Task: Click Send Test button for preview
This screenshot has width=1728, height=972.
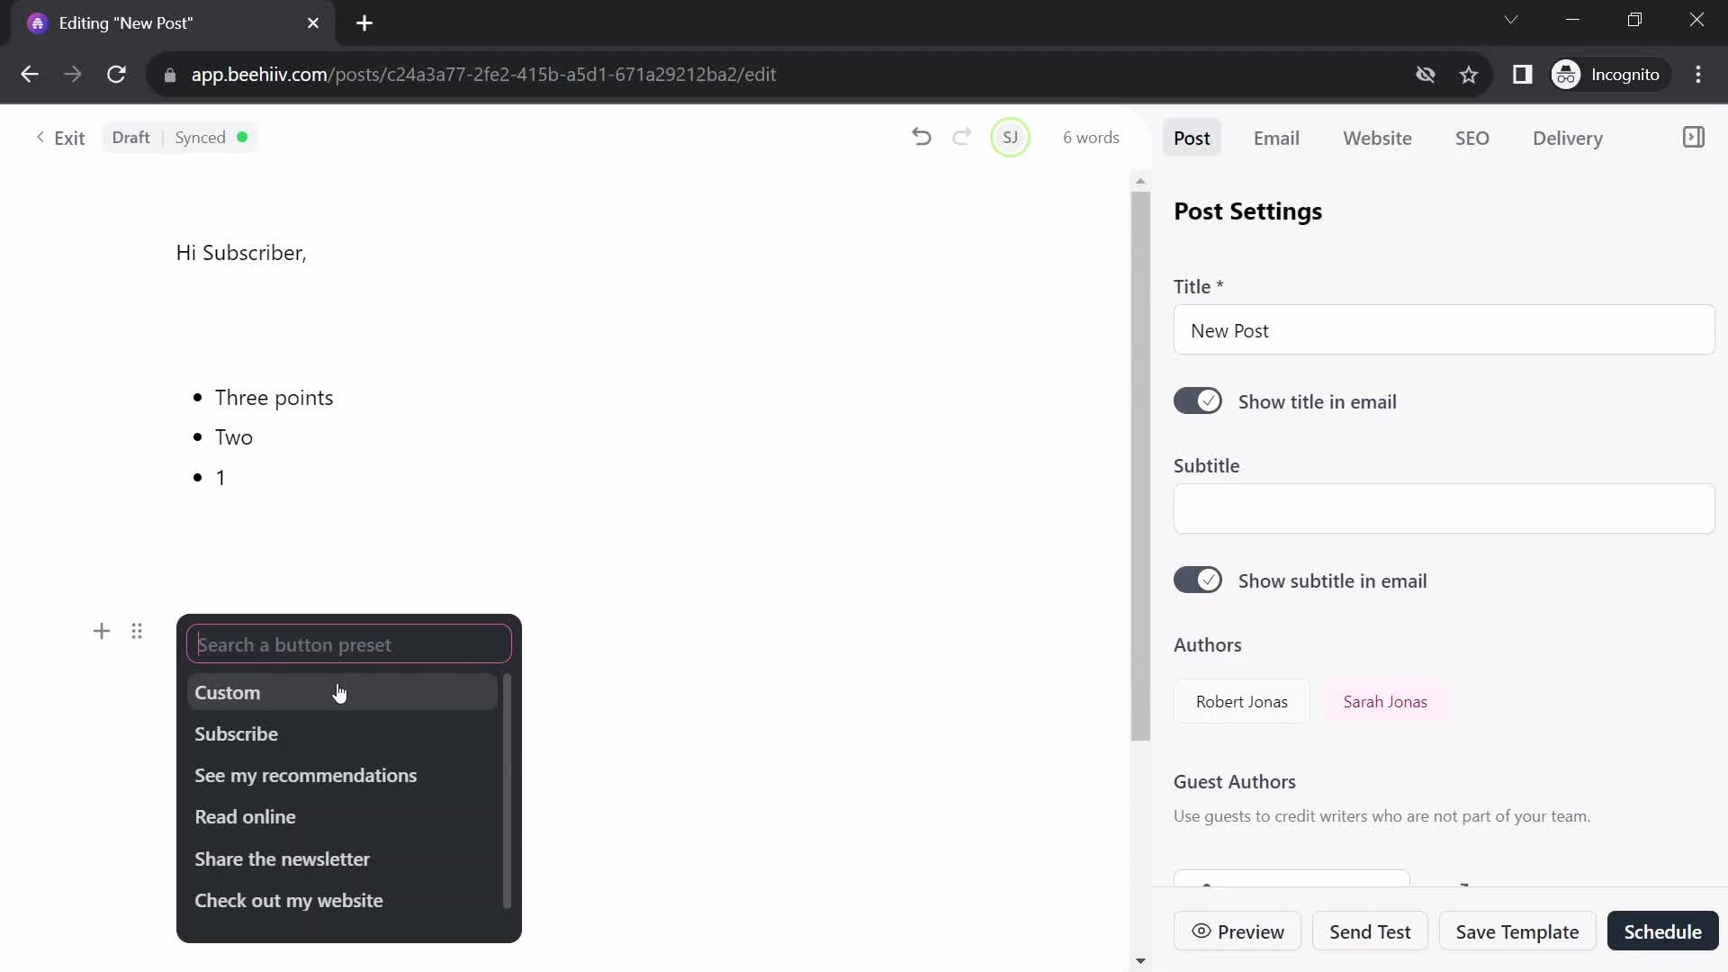Action: pyautogui.click(x=1371, y=931)
